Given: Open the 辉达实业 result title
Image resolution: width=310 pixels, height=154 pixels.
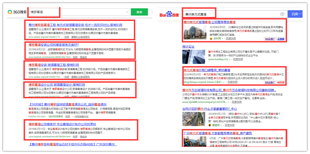Looking at the screenshot, I should click(188, 47).
